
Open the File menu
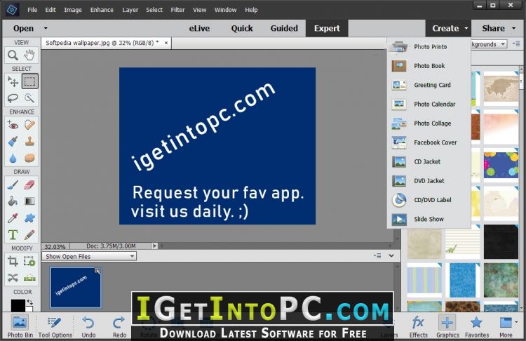click(x=32, y=10)
